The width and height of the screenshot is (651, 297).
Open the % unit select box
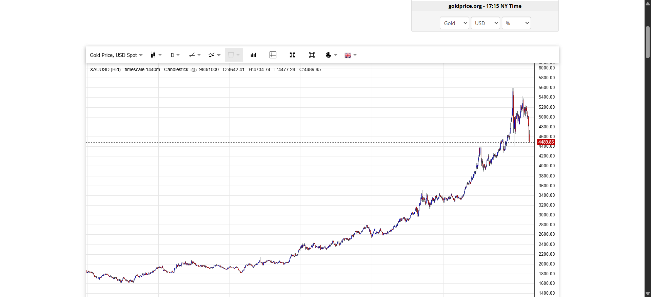tap(516, 23)
